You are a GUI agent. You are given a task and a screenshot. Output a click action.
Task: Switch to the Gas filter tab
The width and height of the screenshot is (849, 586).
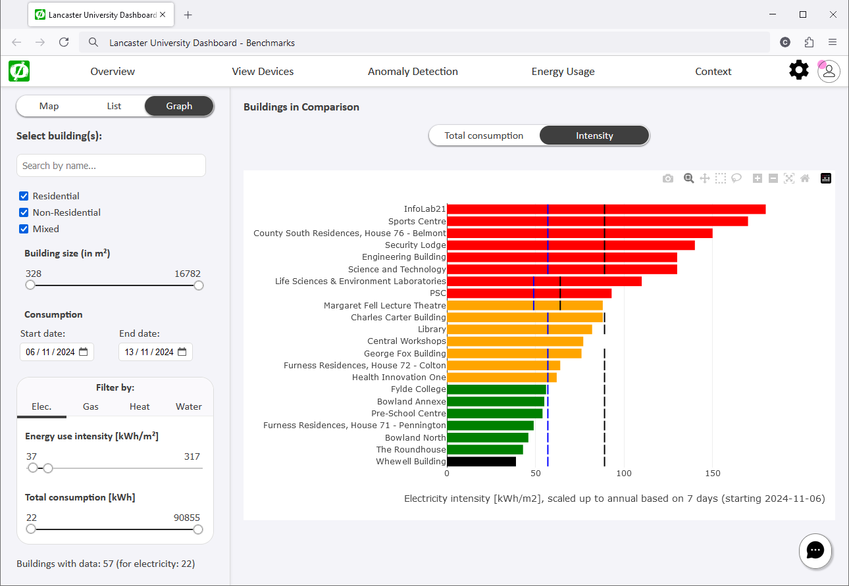(91, 406)
